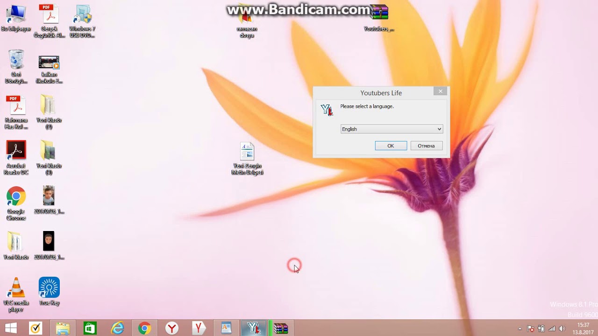Click the Отмена cancel button
The image size is (598, 336).
[426, 146]
